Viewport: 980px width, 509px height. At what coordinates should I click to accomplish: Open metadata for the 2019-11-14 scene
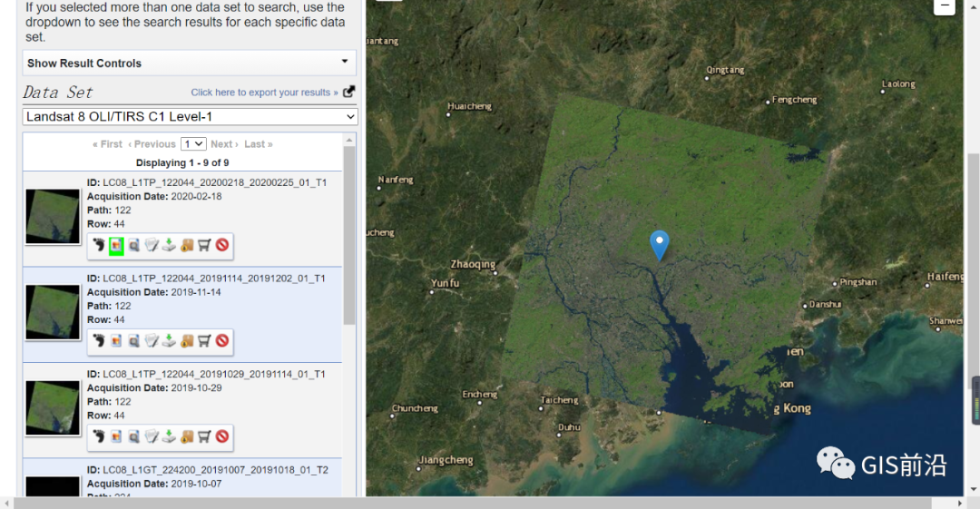pos(152,341)
